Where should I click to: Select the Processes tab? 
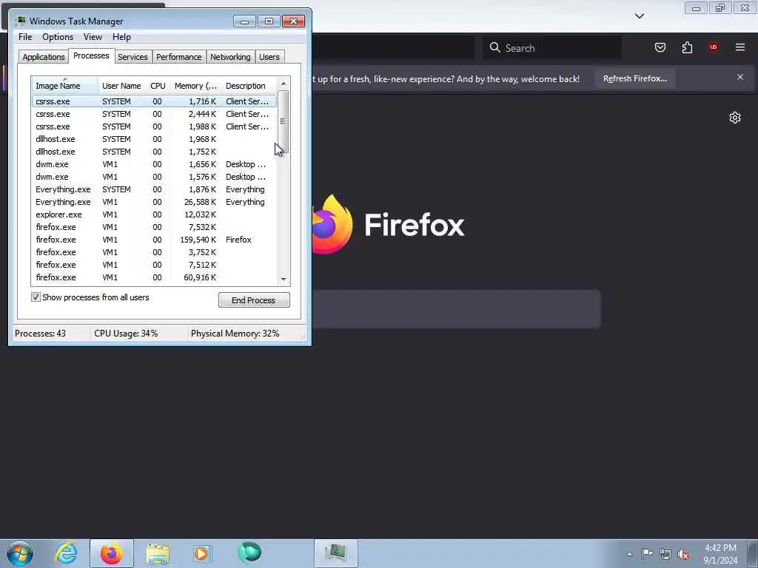pos(91,55)
